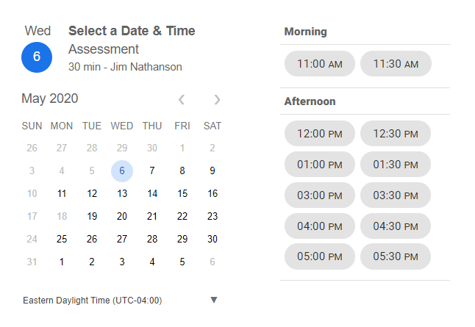
Task: Pick May 15 on the calendar
Action: (182, 193)
